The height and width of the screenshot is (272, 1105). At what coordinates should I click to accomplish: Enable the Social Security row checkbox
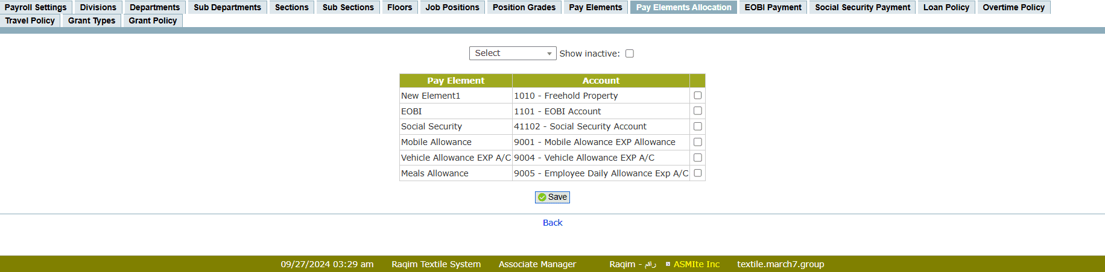click(697, 126)
